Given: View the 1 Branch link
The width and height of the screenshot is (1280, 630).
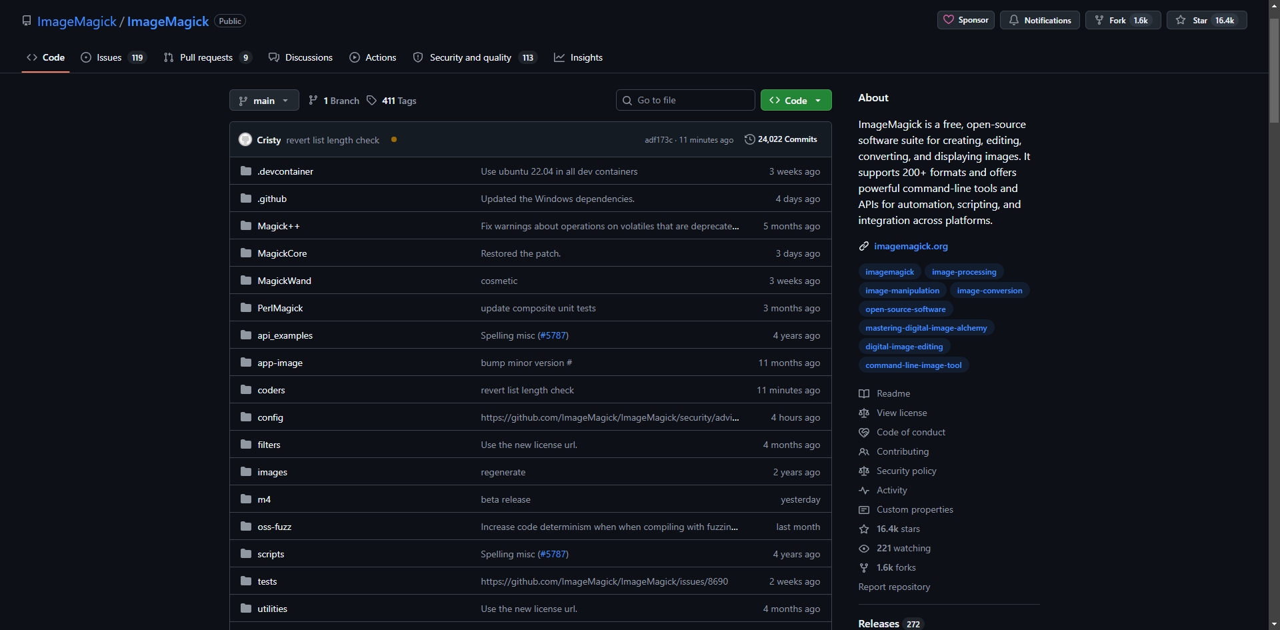Looking at the screenshot, I should (x=334, y=101).
